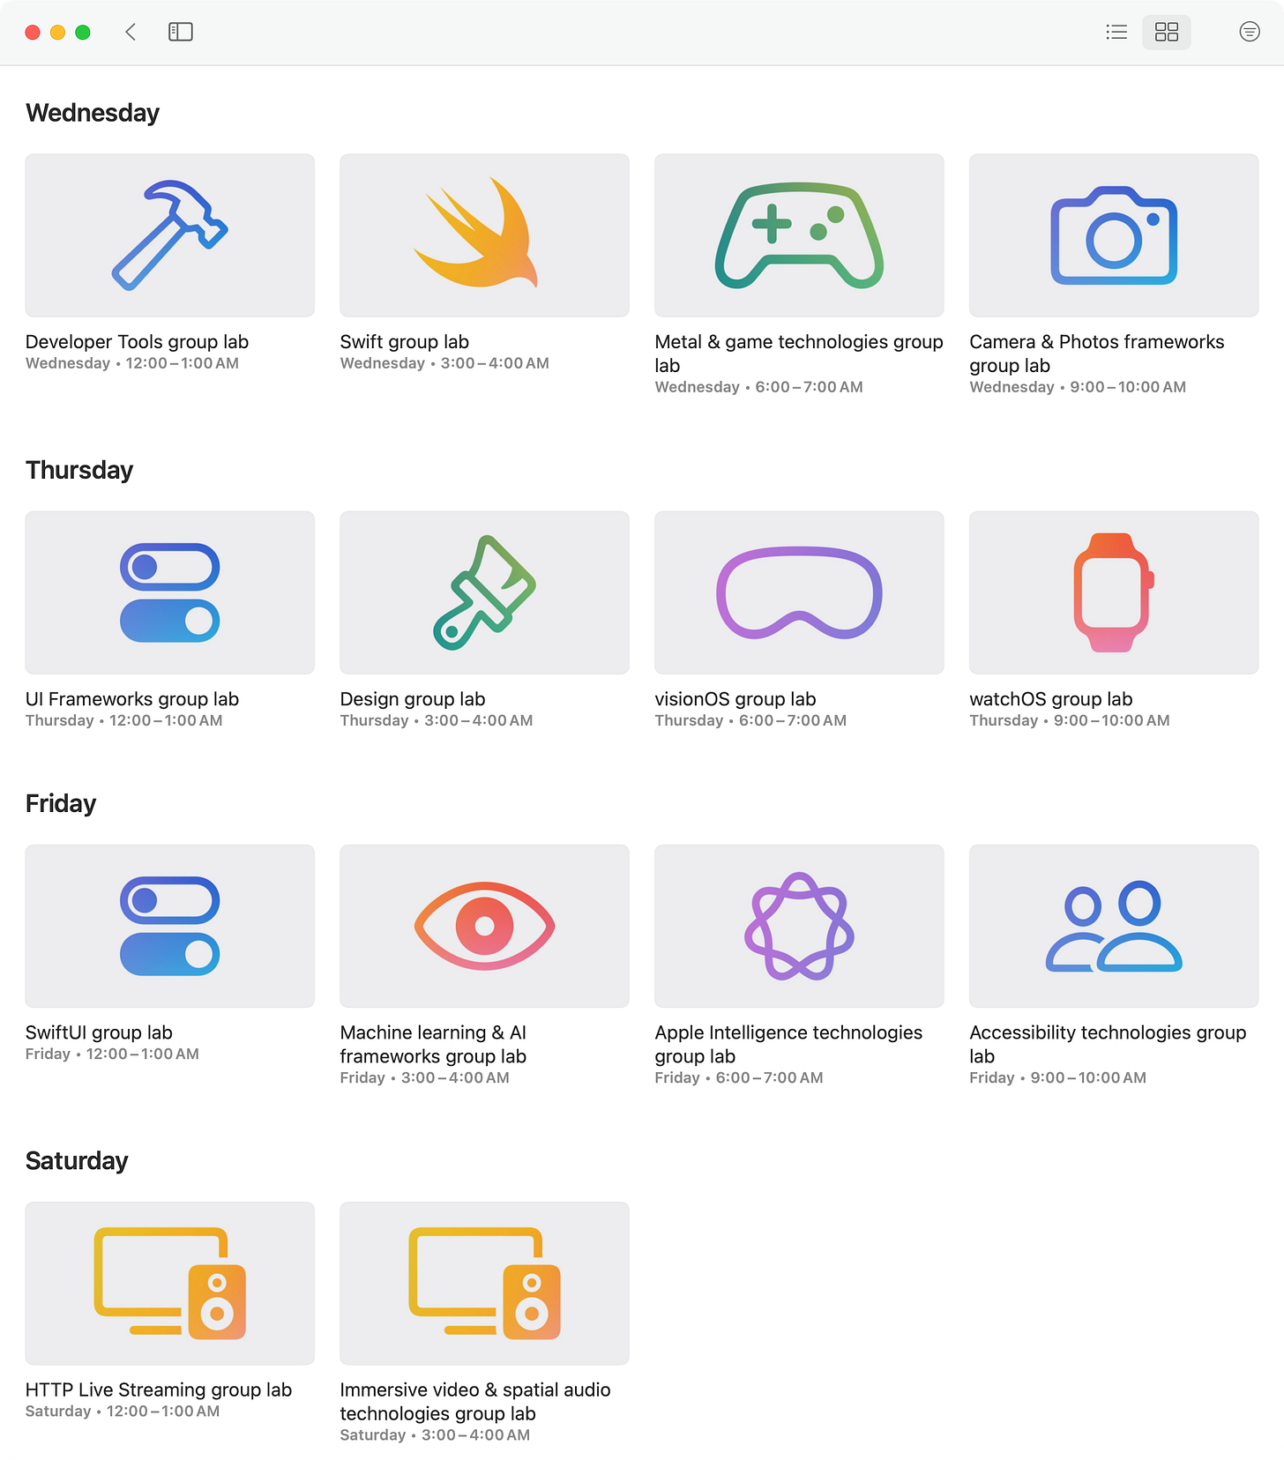
Task: Click the camera icon for Photos frameworks
Action: coord(1114,235)
